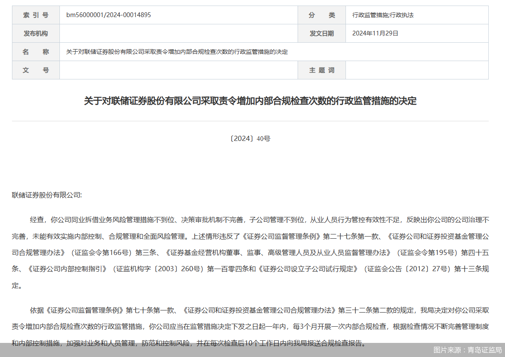
Task: Click addressee line 联储证券股份有限公司:
Action: [x=47, y=195]
